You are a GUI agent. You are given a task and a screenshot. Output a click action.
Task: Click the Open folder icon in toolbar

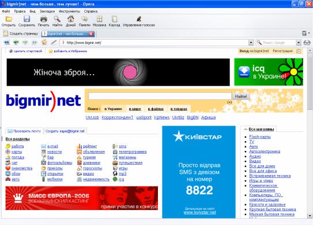(x=9, y=19)
